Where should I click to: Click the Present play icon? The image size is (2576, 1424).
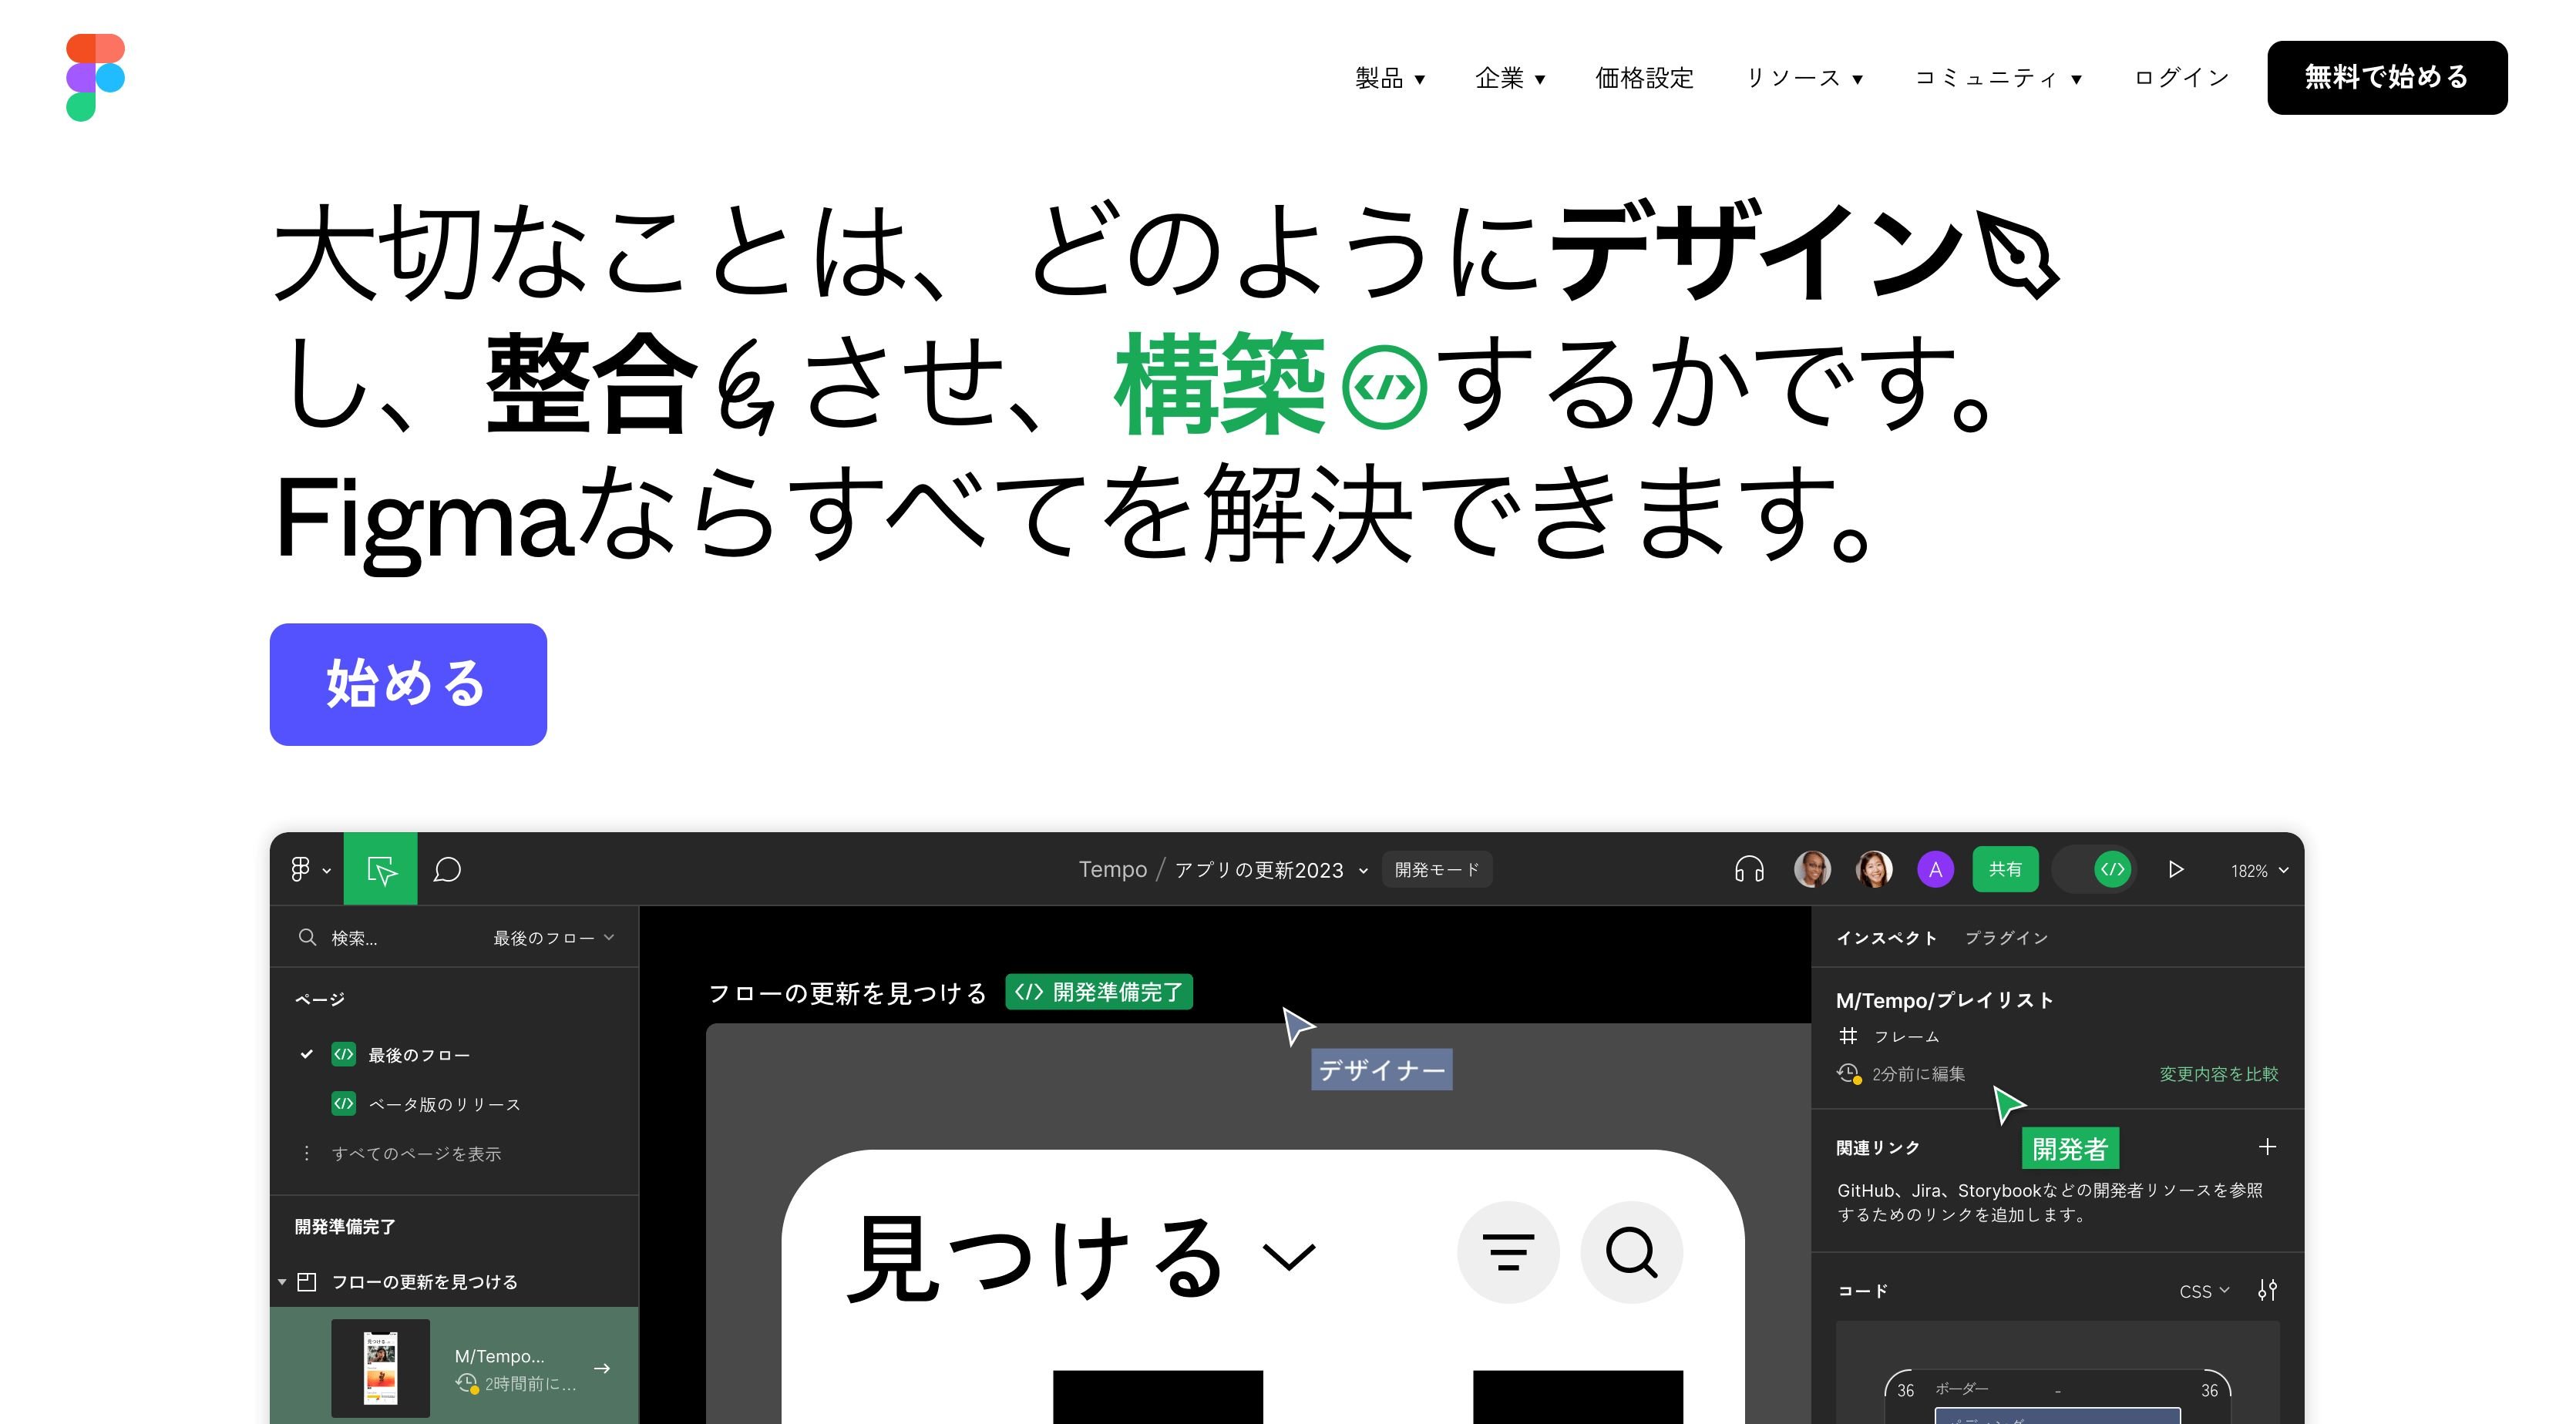(2175, 869)
